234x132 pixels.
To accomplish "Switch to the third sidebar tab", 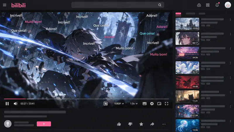I will (202, 13).
